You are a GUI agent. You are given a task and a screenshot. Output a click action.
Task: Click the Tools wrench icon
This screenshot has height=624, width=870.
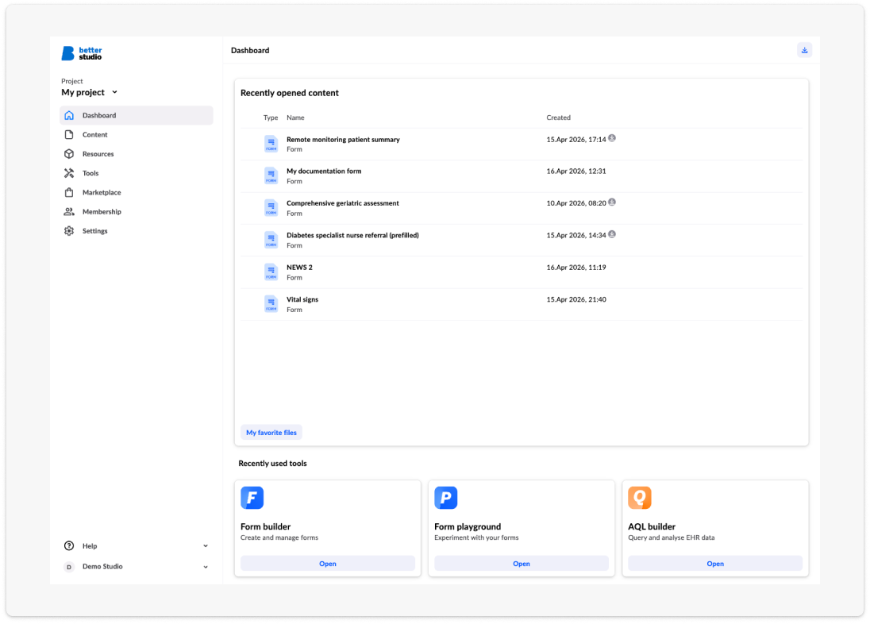[69, 173]
